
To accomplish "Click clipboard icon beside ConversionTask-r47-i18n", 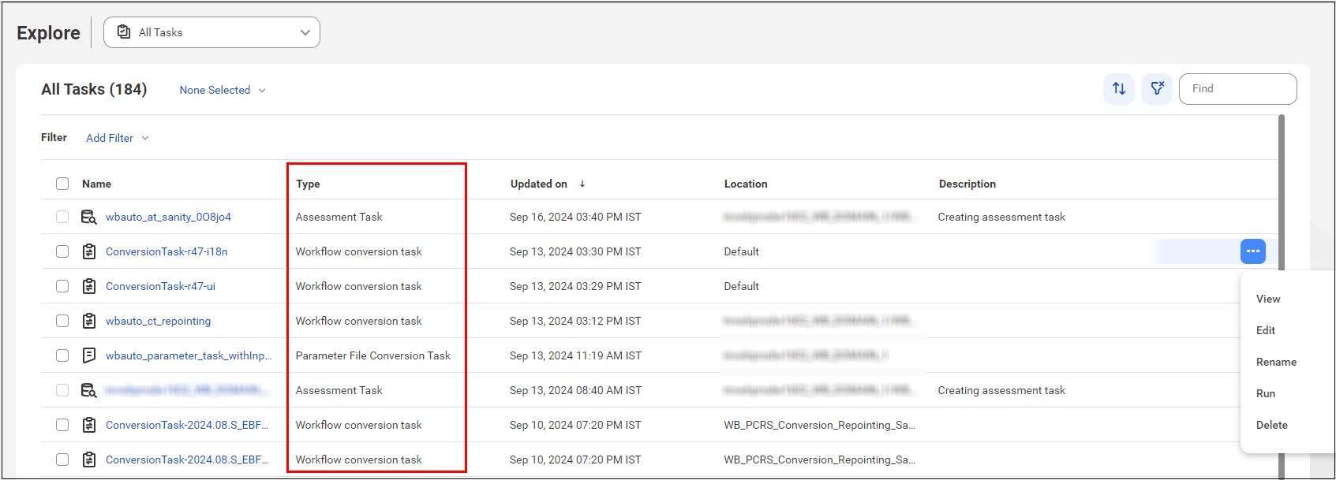I will click(89, 251).
